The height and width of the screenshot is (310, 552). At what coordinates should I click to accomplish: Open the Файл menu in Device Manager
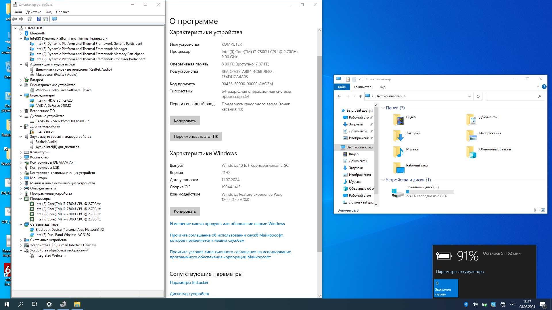click(18, 12)
